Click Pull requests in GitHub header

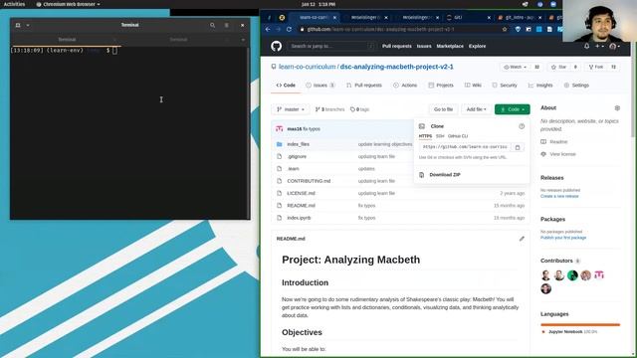point(397,47)
